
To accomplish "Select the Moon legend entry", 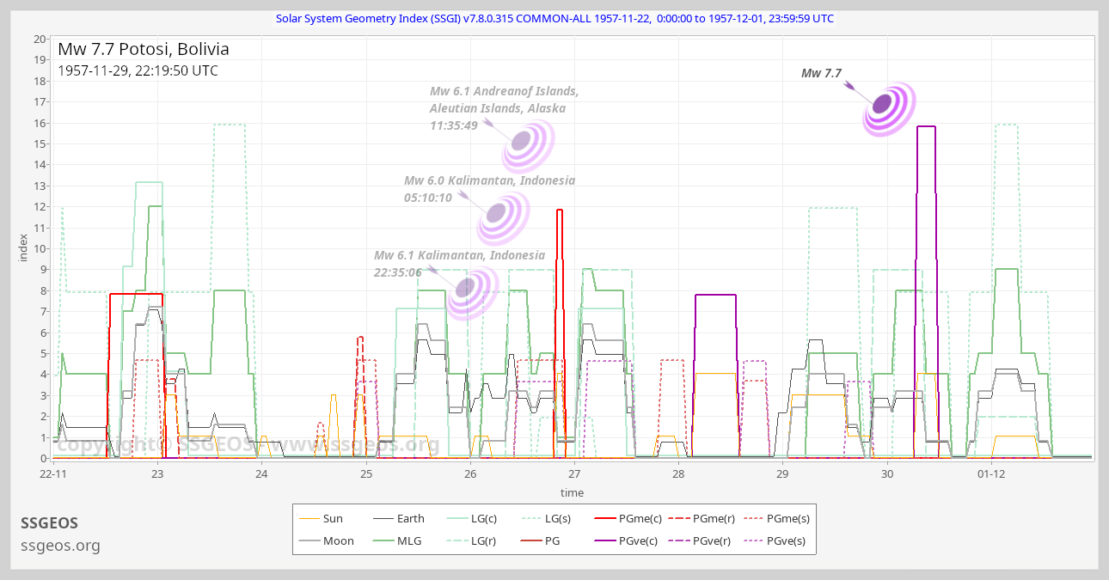I will (x=326, y=540).
